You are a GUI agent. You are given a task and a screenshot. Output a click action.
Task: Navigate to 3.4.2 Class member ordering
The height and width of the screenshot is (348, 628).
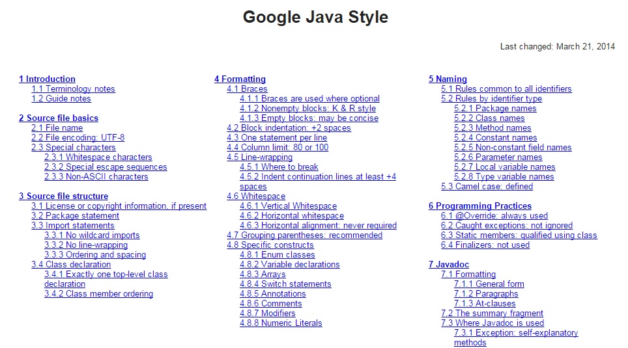(98, 294)
